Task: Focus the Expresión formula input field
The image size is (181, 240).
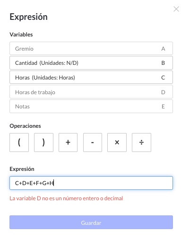Action: pos(91,183)
